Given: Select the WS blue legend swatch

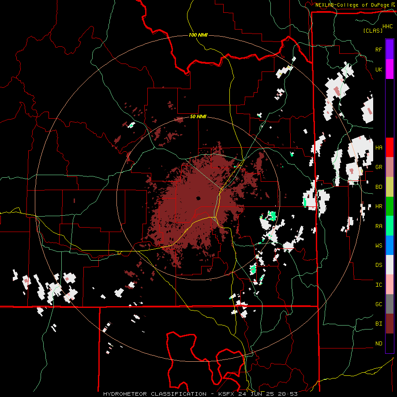Looking at the screenshot, I should coord(390,245).
